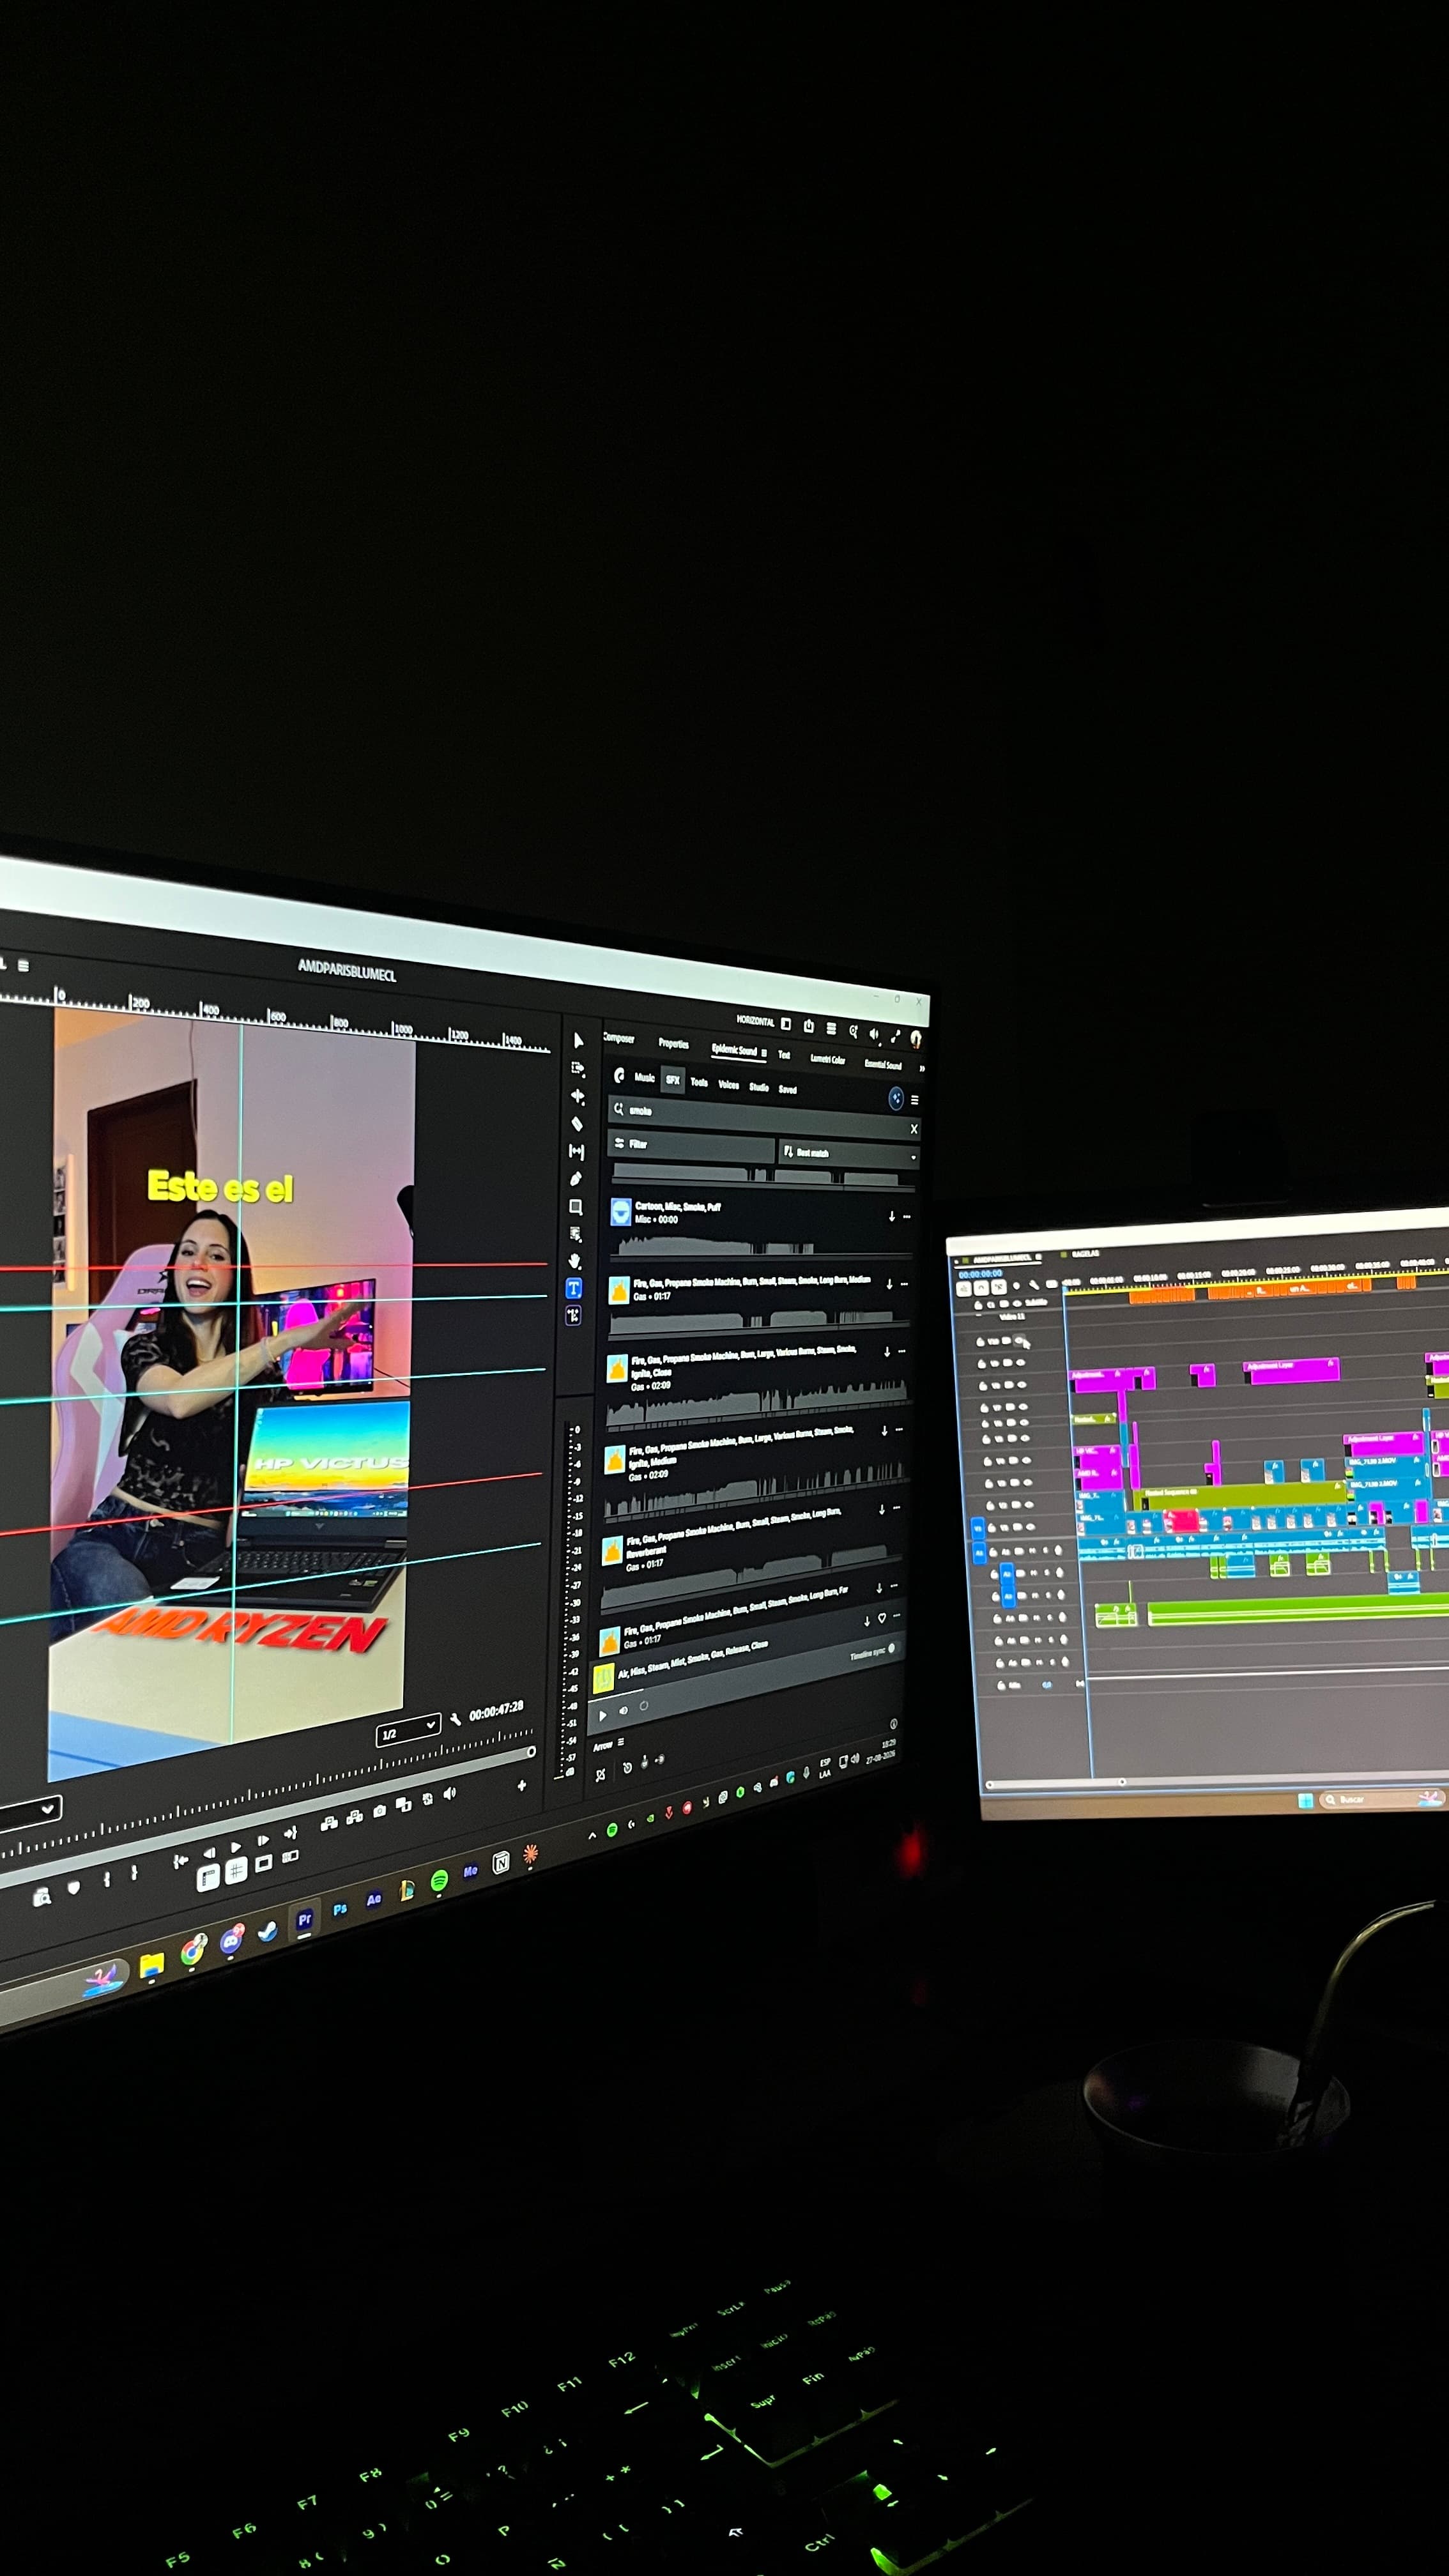Solo the A1 audio track
The image size is (1449, 2576).
point(1046,1551)
